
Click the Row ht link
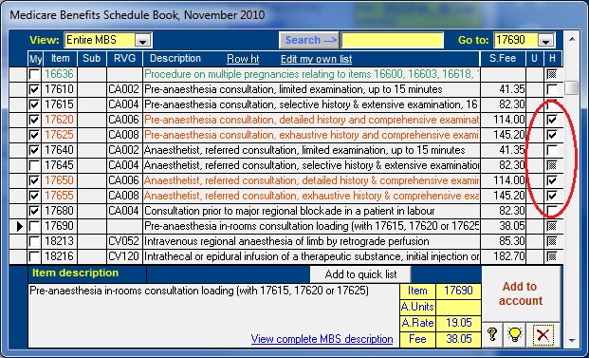coord(243,59)
